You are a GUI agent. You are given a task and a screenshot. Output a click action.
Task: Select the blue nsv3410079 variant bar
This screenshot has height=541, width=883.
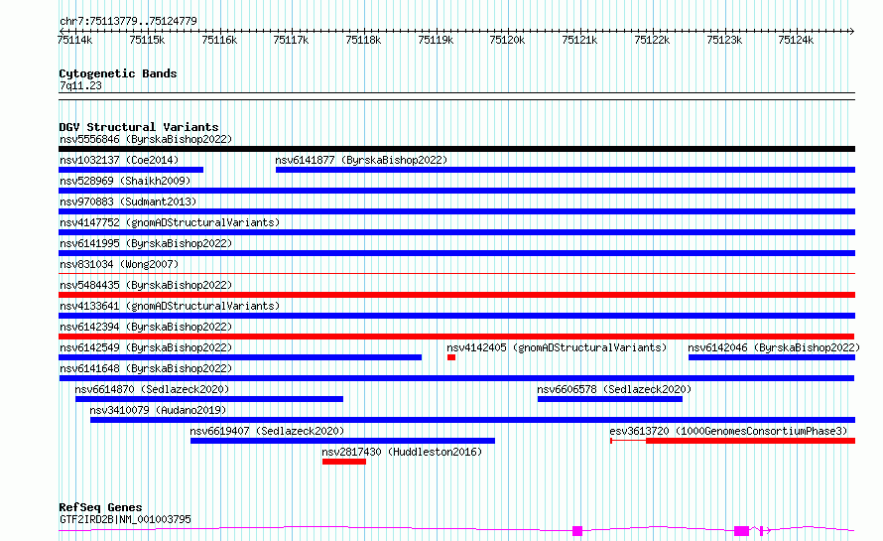click(x=472, y=420)
